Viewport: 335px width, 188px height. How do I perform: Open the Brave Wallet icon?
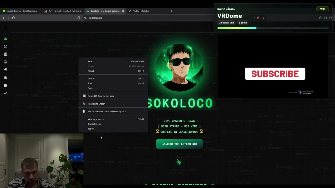tap(331, 18)
